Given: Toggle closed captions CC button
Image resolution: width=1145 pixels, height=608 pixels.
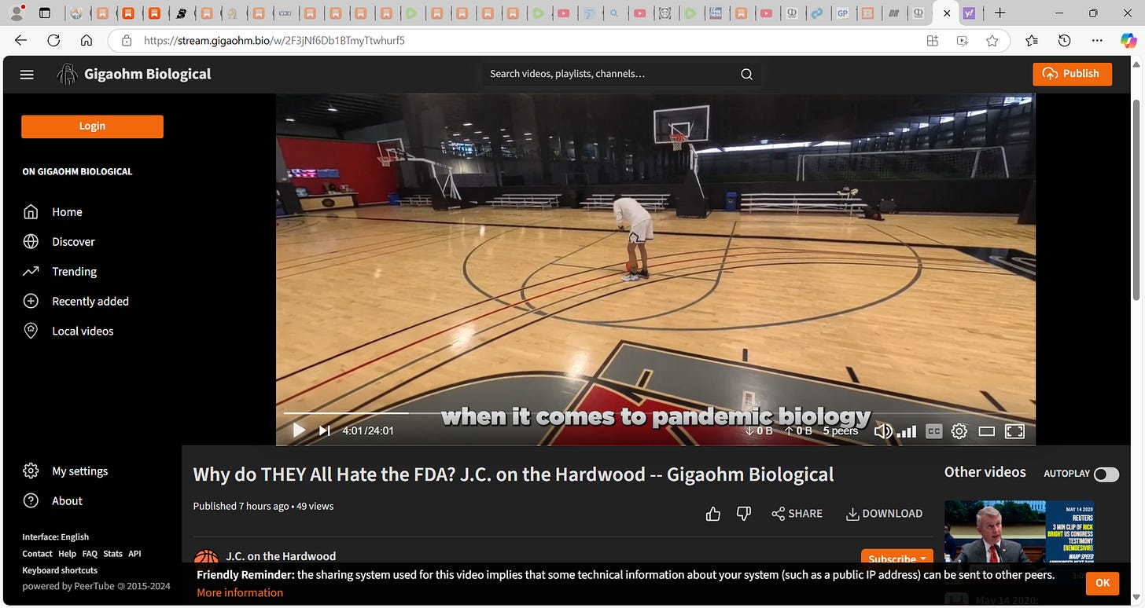Looking at the screenshot, I should pos(933,431).
